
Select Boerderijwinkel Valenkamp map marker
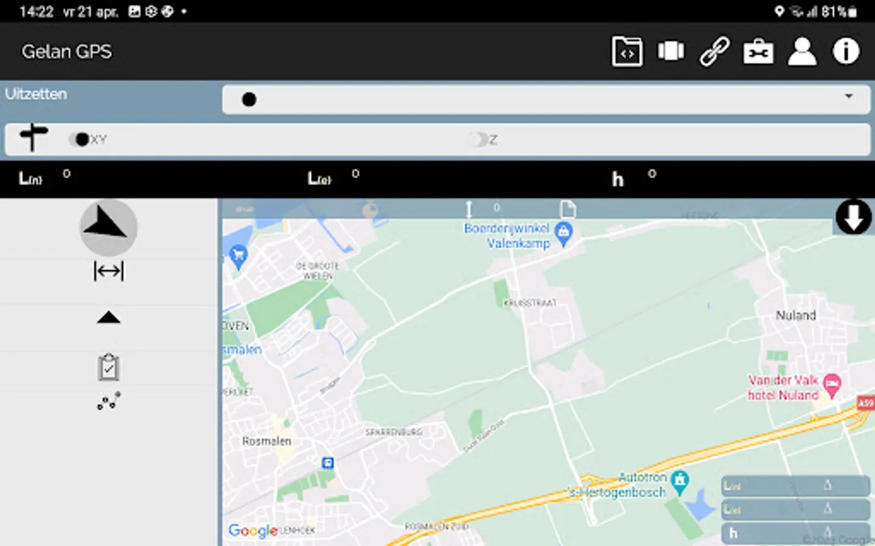tap(564, 234)
